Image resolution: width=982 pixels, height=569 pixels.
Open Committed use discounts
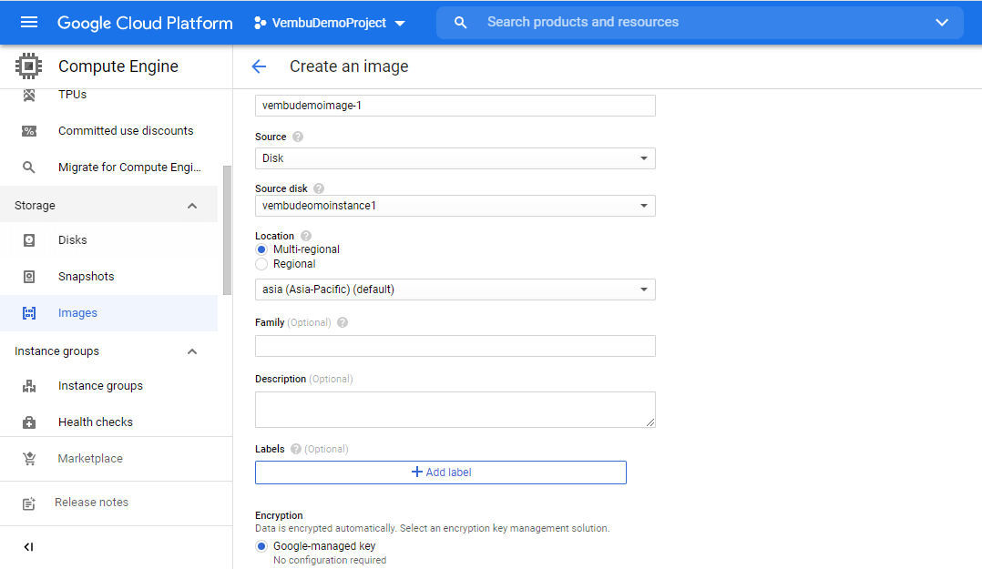(x=126, y=131)
